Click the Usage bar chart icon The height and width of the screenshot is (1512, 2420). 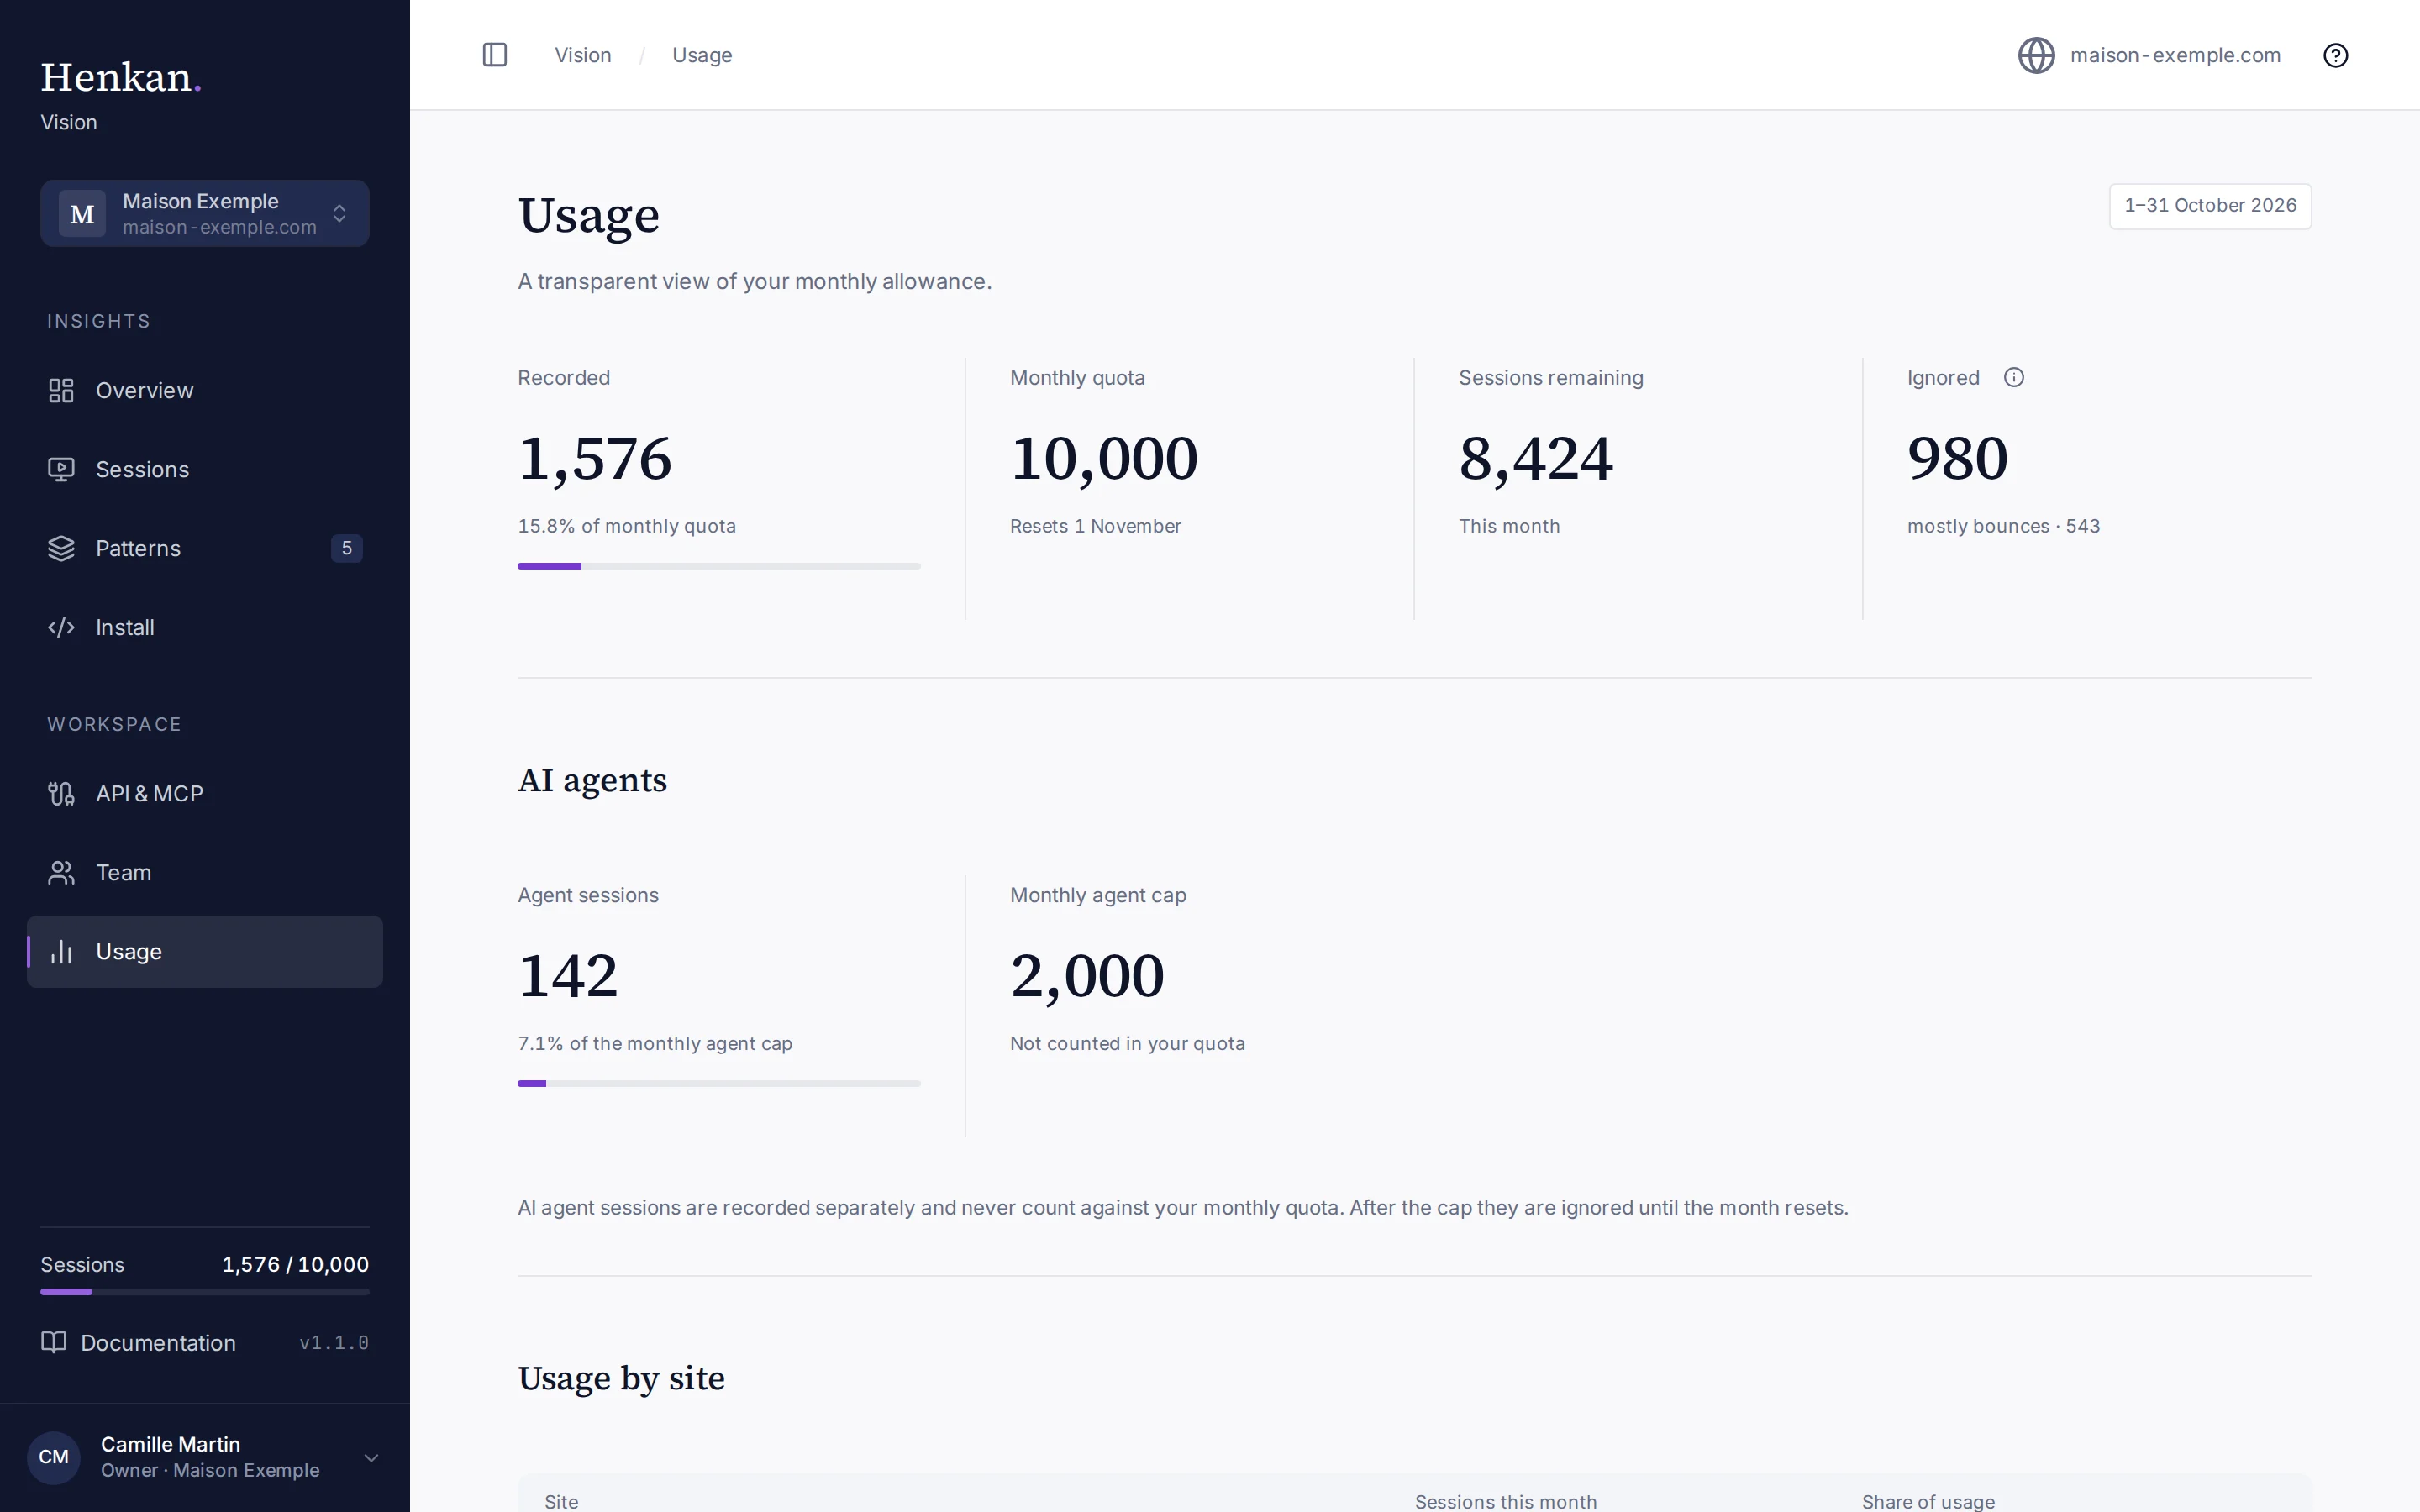tap(61, 951)
